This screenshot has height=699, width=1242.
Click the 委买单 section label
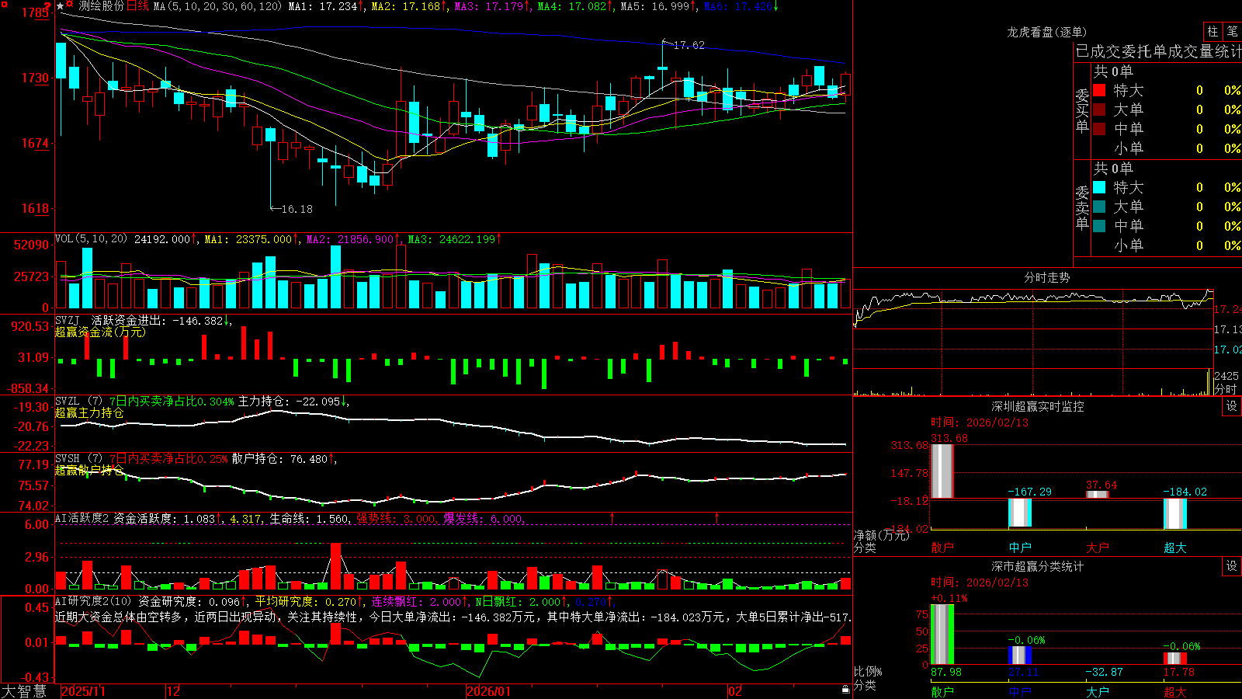coord(1082,110)
